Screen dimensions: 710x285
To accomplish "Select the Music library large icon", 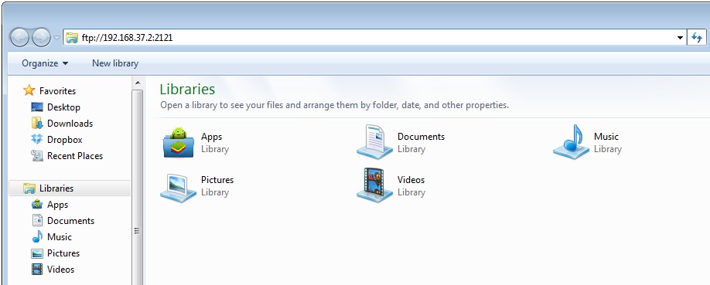I will [571, 141].
